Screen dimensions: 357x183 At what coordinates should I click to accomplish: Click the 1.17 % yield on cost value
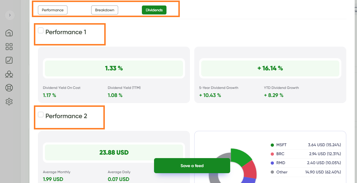pyautogui.click(x=50, y=95)
